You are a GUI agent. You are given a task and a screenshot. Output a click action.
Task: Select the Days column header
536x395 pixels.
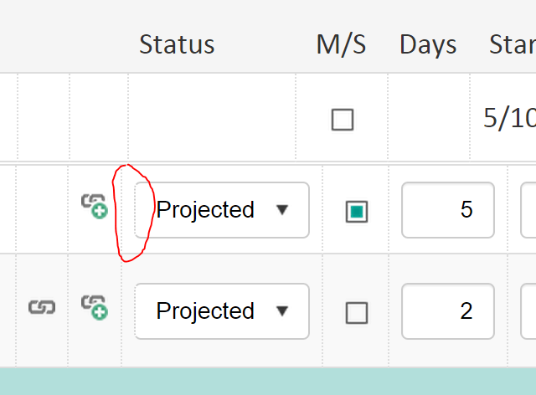(x=428, y=44)
